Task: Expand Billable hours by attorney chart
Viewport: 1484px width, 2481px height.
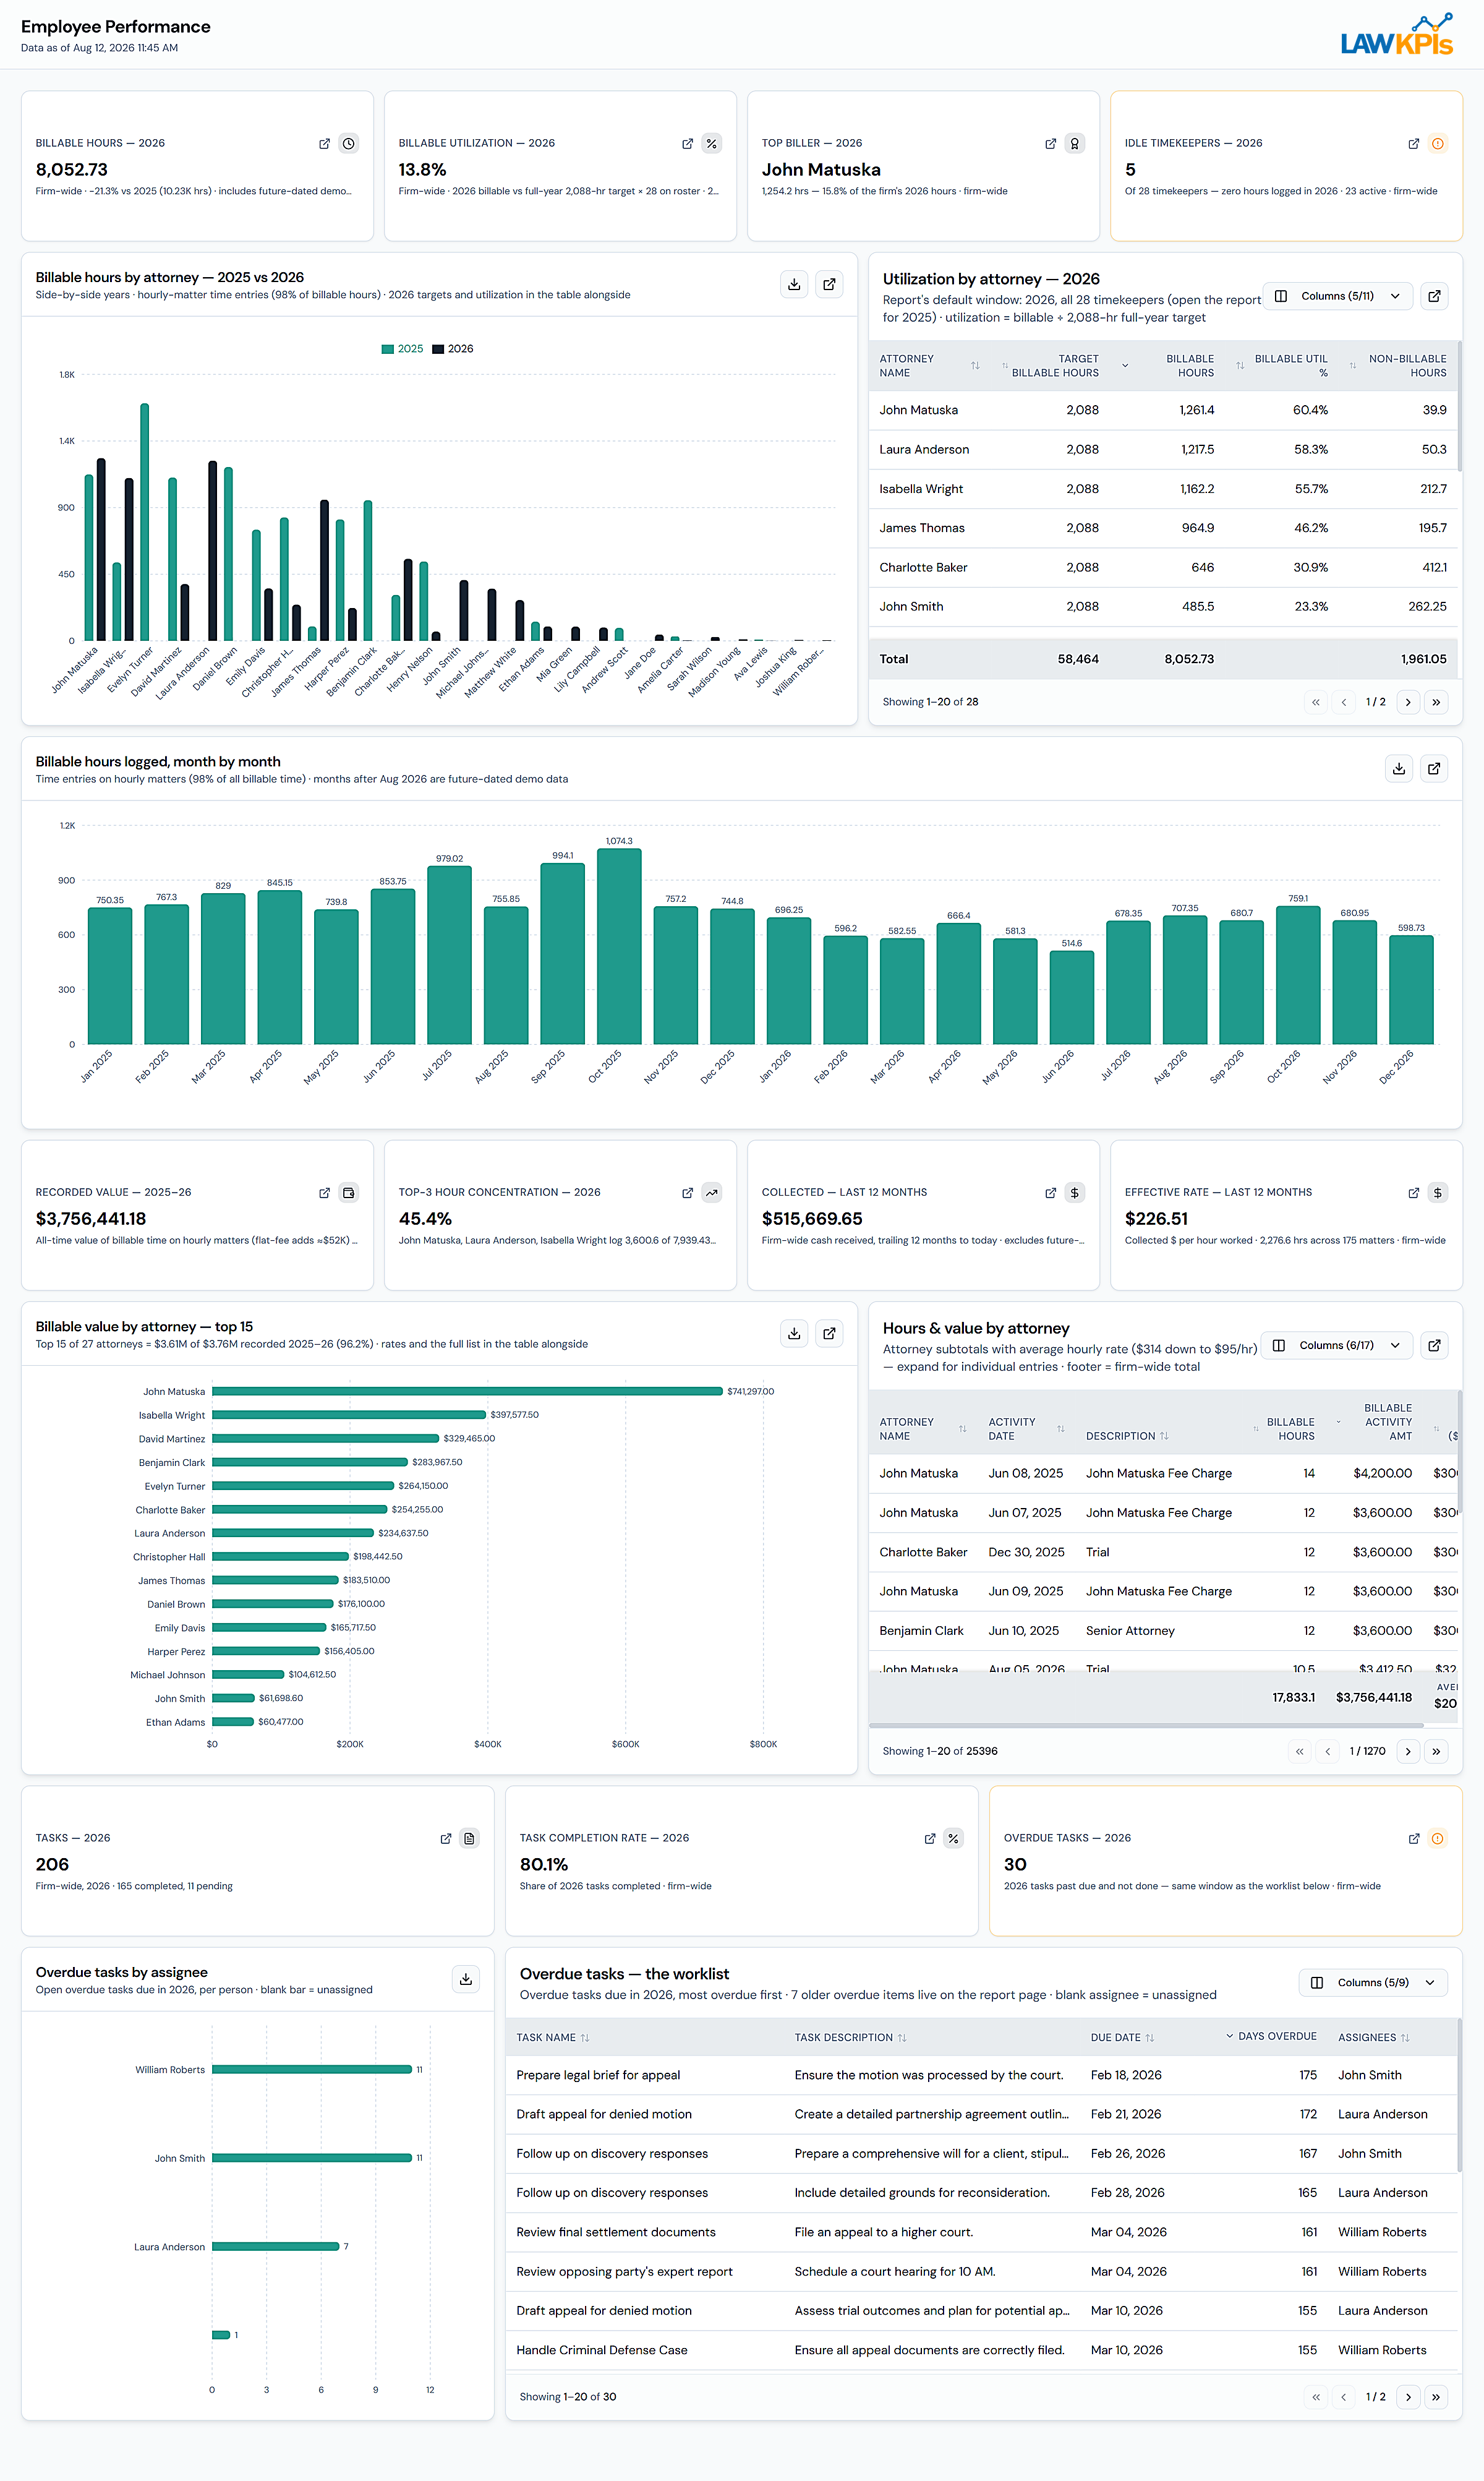Action: point(829,284)
